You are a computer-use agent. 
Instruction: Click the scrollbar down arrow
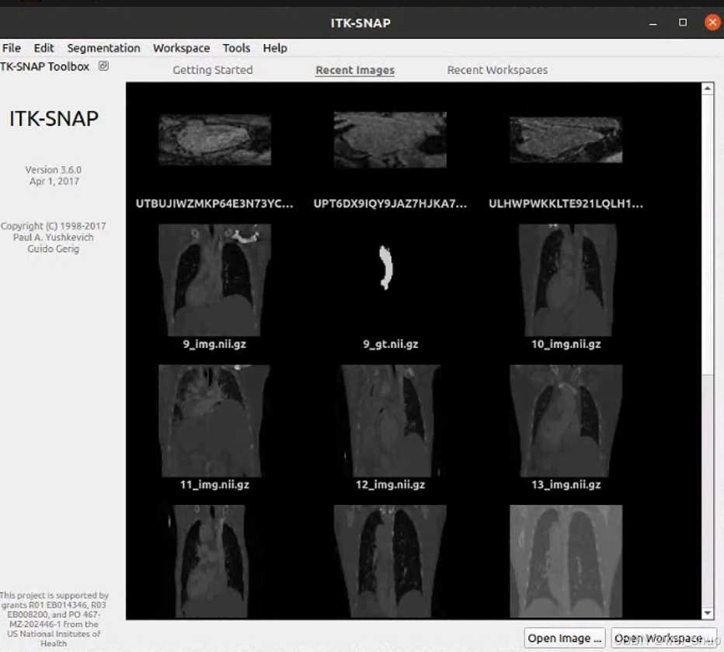(708, 613)
